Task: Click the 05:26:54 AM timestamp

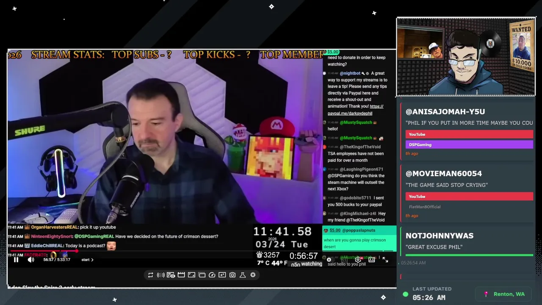Action: click(413, 263)
